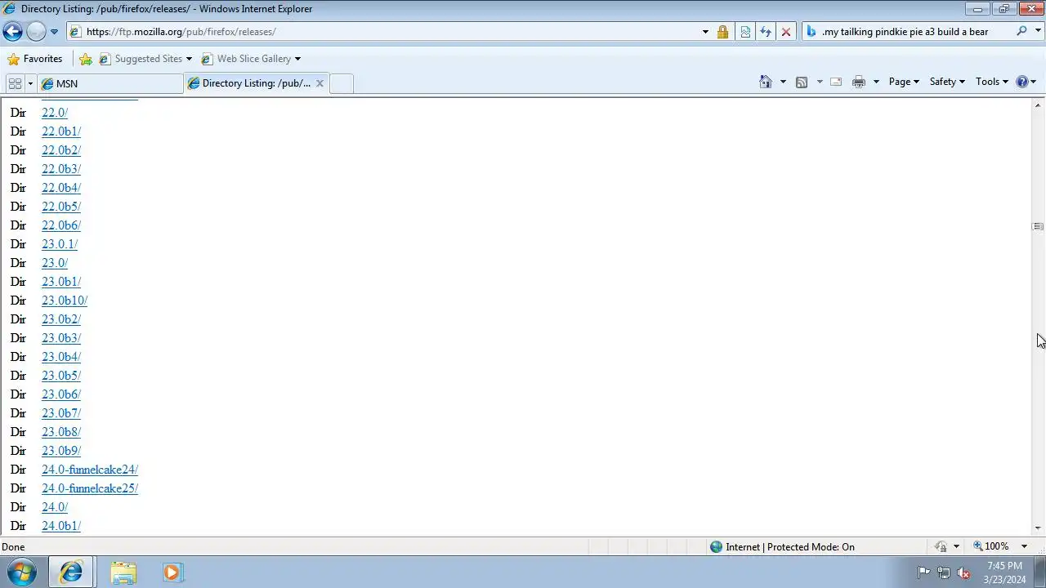Open the 24.0b1/ directory link
The width and height of the screenshot is (1046, 588).
61,526
